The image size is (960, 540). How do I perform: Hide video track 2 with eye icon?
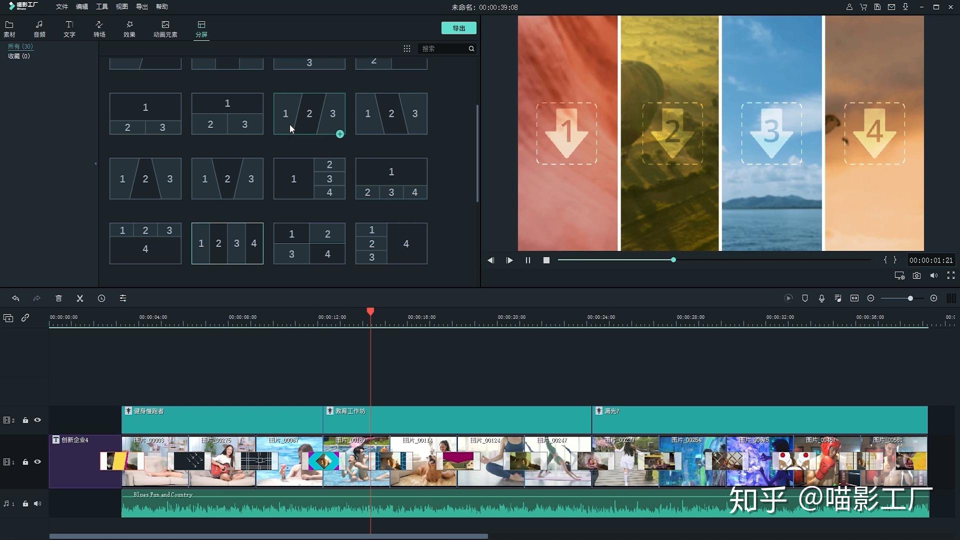point(37,420)
